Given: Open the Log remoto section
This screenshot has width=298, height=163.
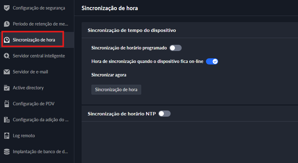Looking at the screenshot, I should pos(24,136).
